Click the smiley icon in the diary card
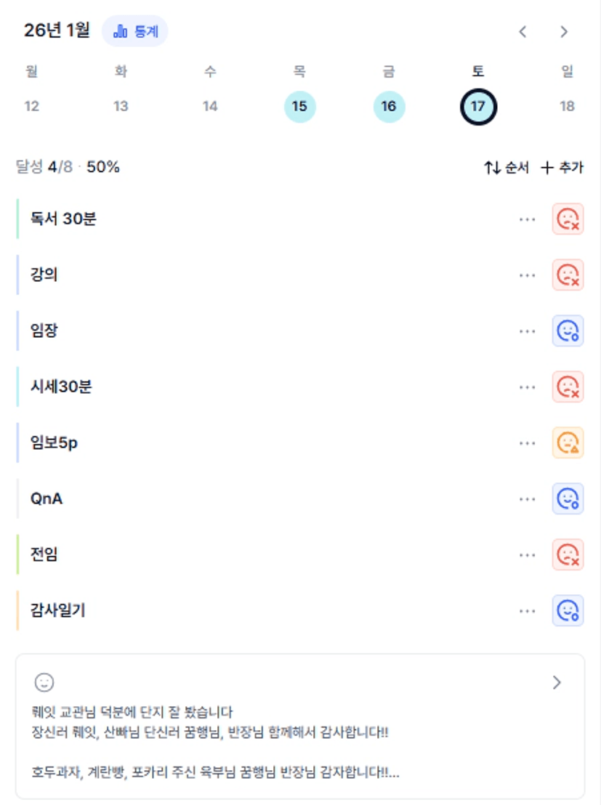This screenshot has width=601, height=805. tap(44, 682)
